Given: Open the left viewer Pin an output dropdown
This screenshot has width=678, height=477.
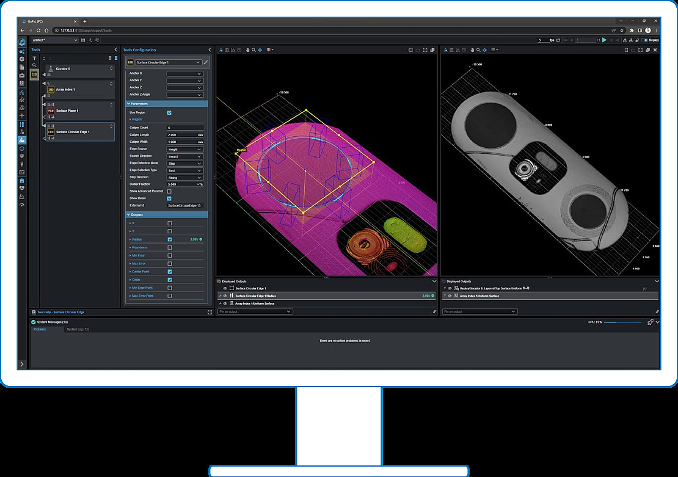Looking at the screenshot, I should [255, 312].
